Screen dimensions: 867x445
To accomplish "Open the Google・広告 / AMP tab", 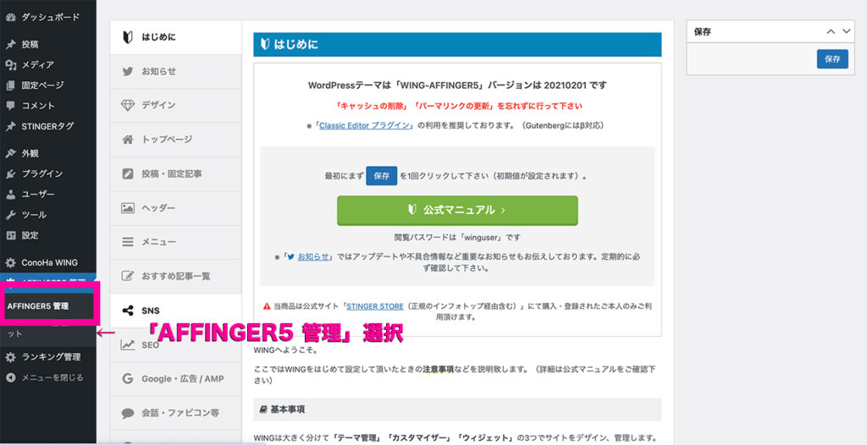I will tap(176, 379).
